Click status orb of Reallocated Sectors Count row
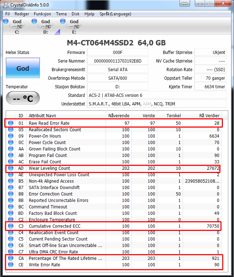Viewport: 234px width, 277px height. (11, 129)
